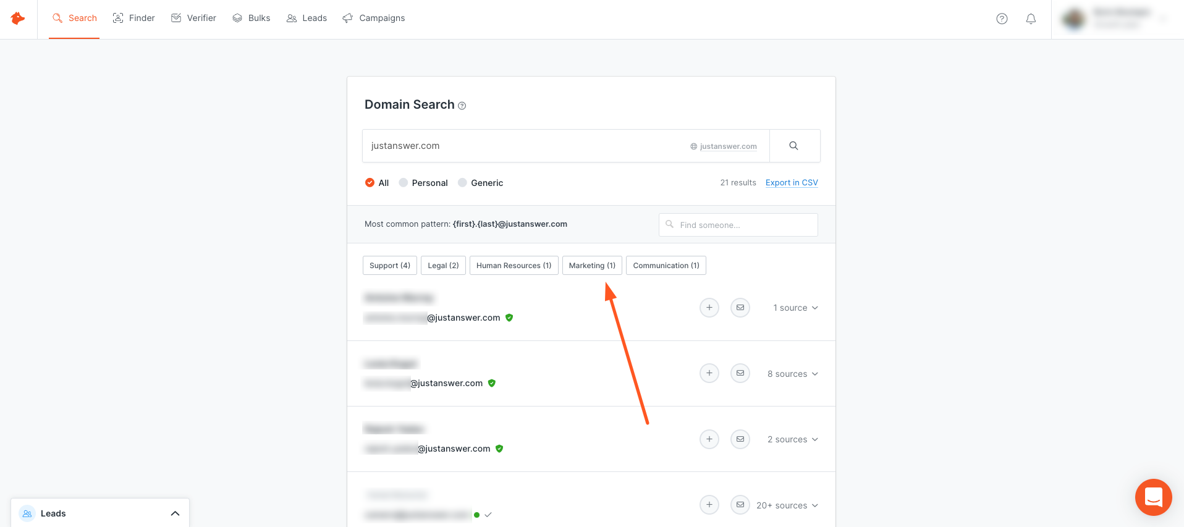The image size is (1184, 527).
Task: Click the Leads panel people icon
Action: (x=27, y=513)
